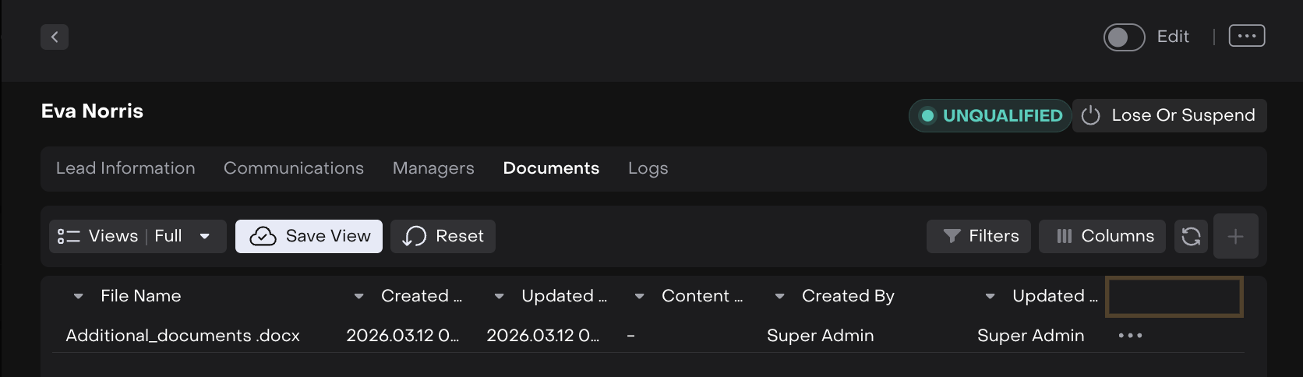Image resolution: width=1303 pixels, height=377 pixels.
Task: Expand File Name column sort arrow
Action: click(x=78, y=296)
